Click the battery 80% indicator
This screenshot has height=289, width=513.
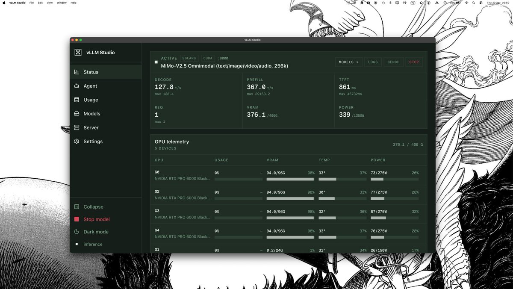pos(454,3)
